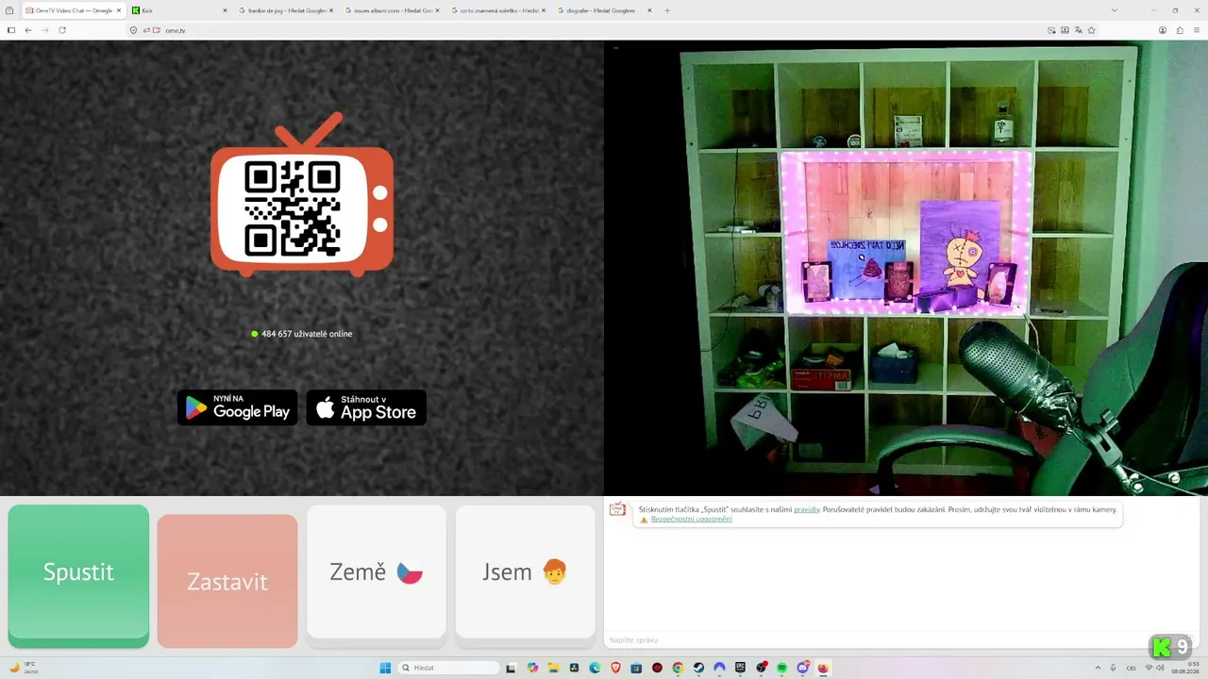
Task: Reload the ome.tv page
Action: 62,30
